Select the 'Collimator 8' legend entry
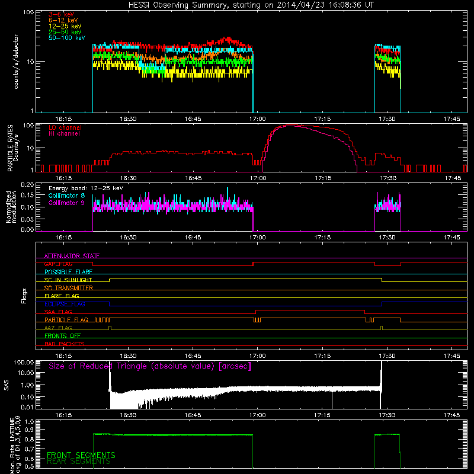 (x=66, y=196)
